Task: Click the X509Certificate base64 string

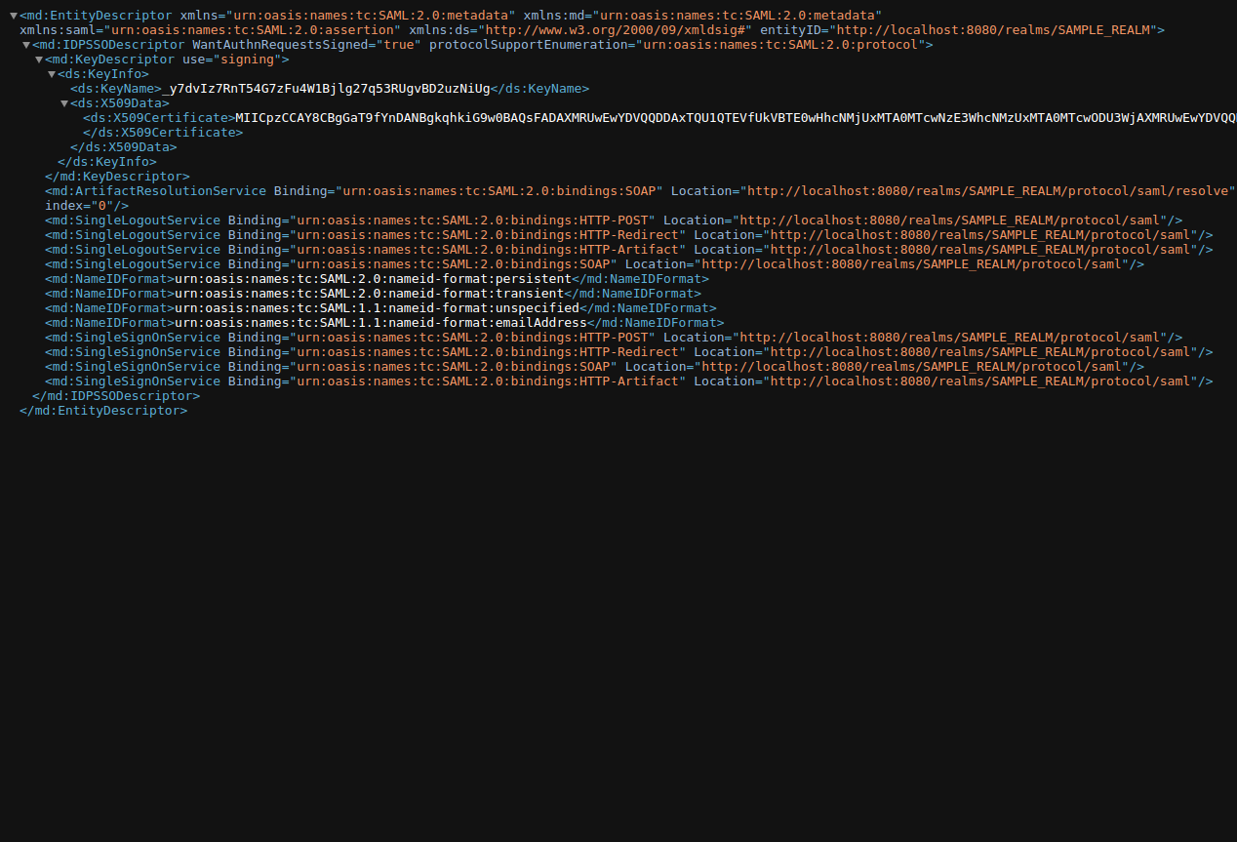Action: [732, 118]
